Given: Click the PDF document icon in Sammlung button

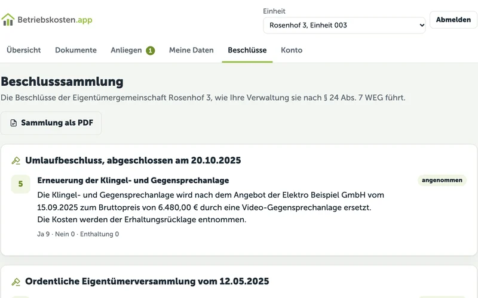Looking at the screenshot, I should coord(13,123).
